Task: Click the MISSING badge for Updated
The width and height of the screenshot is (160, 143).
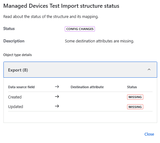Action: click(135, 107)
